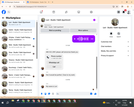Open notifications bell with 15 badge
134x107 pixels.
124,12
